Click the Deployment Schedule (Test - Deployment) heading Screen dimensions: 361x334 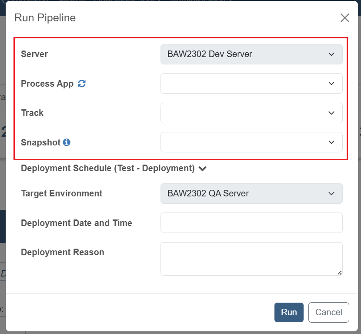[x=108, y=168]
